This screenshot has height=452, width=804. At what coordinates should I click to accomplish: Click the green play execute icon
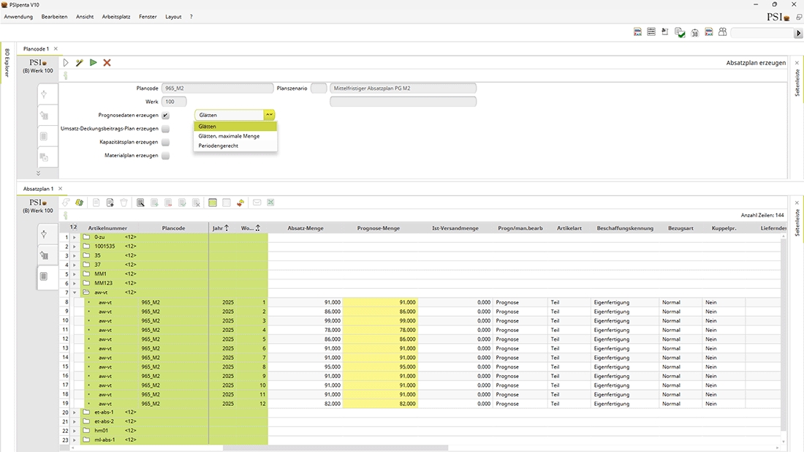93,63
